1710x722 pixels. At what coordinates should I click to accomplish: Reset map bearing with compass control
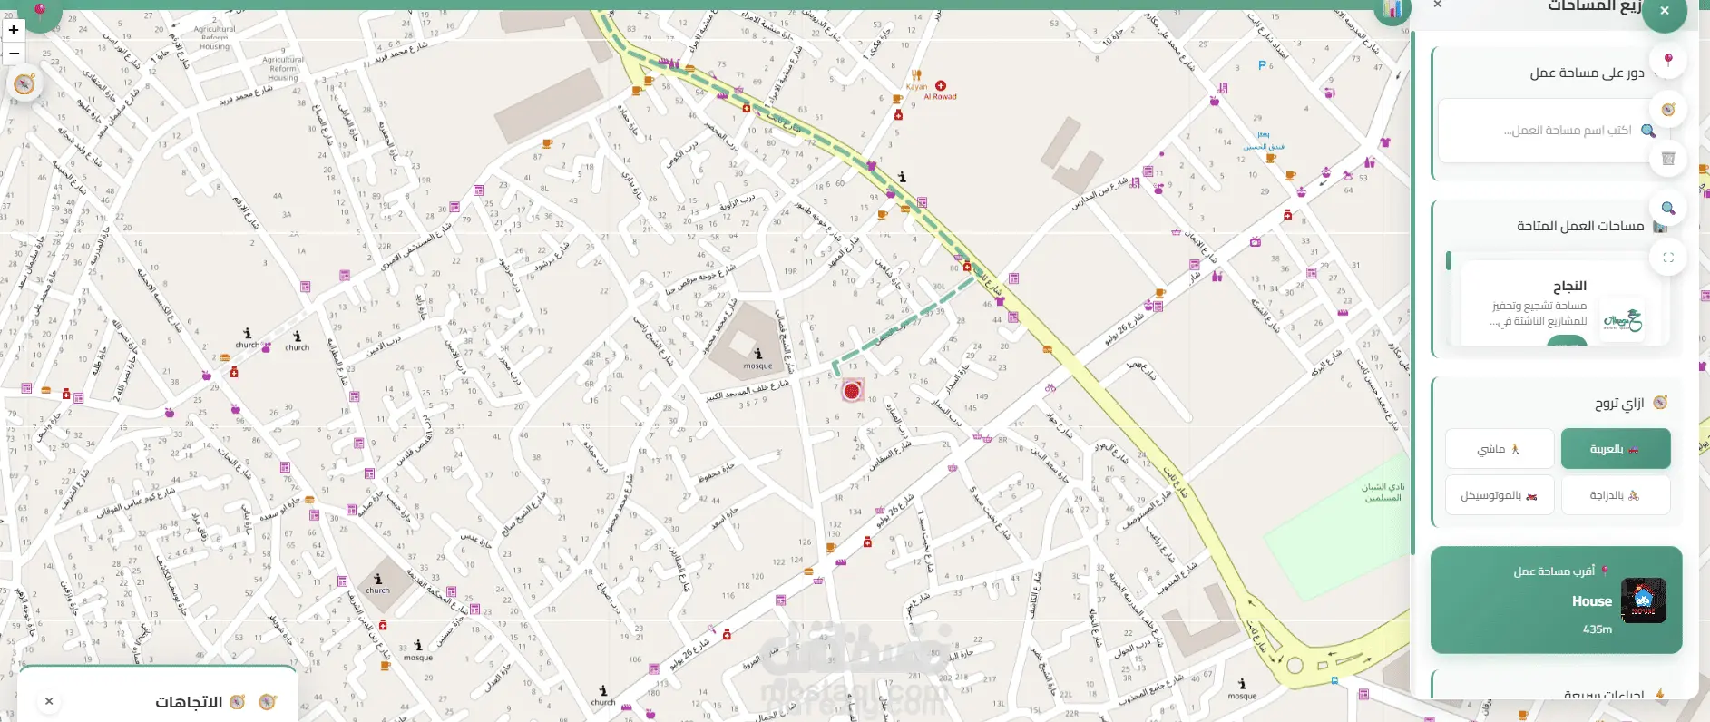pos(24,84)
